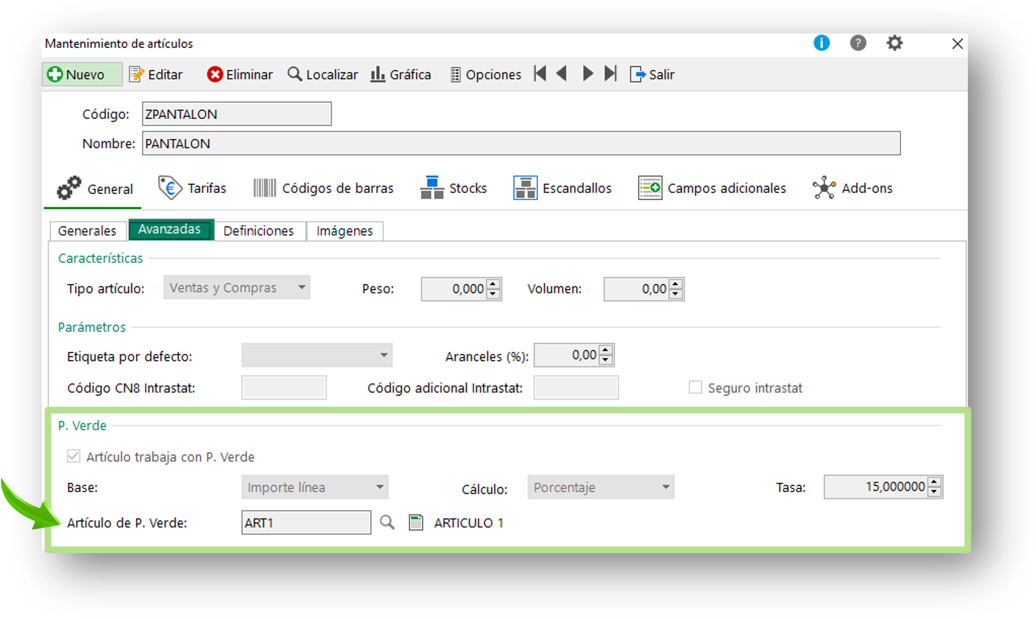Open the Opciones menu
Viewport: 1036px width, 618px height.
tap(486, 74)
